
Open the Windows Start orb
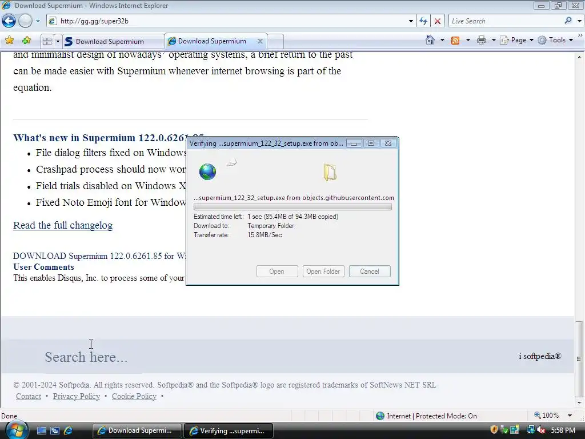(16, 430)
